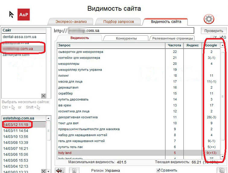Click the Проверить button
Viewport: 228px width, 173px height.
click(214, 31)
